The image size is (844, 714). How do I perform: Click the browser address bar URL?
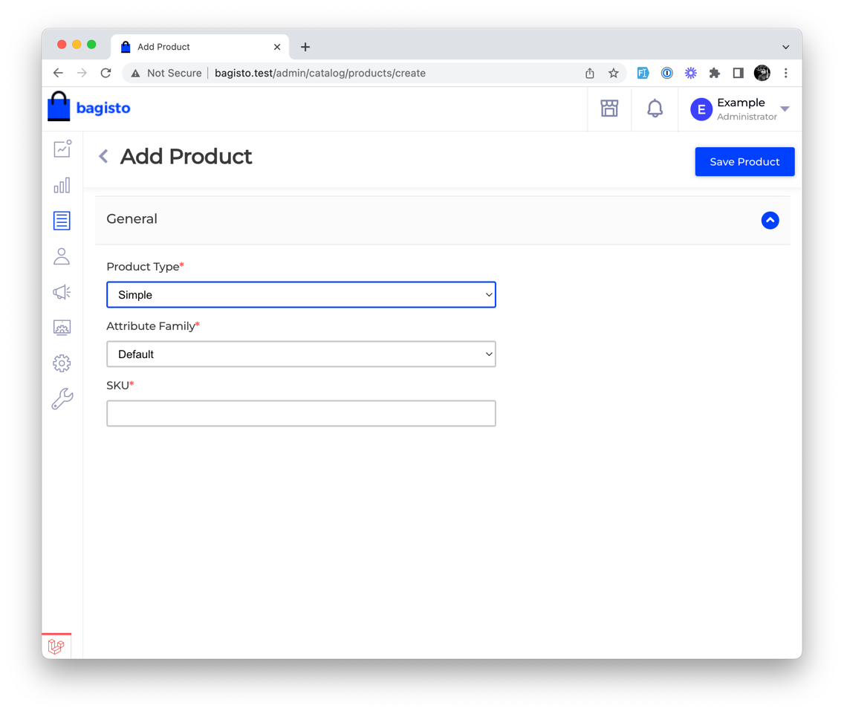[x=320, y=74]
